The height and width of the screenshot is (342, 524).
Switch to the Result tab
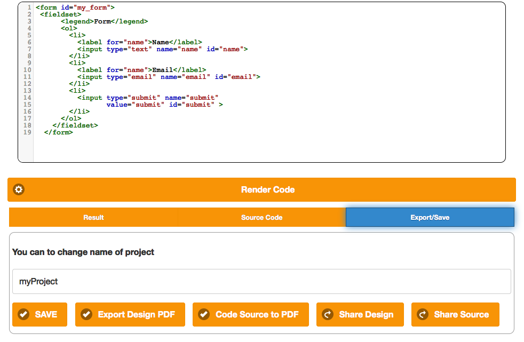click(93, 217)
